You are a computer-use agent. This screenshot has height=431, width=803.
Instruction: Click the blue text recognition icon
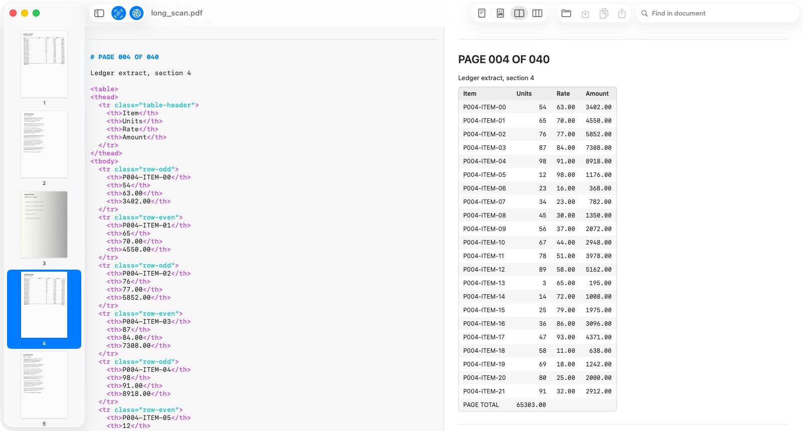click(118, 13)
